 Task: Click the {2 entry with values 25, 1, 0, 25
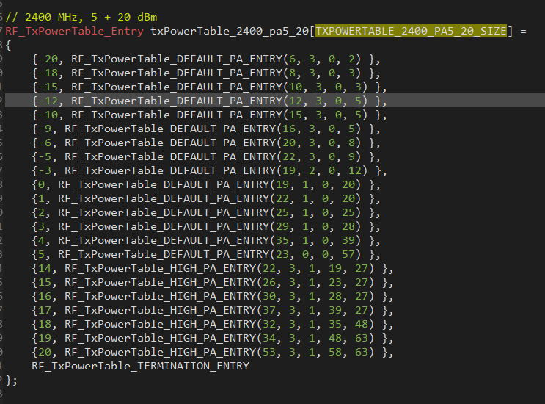(206, 212)
